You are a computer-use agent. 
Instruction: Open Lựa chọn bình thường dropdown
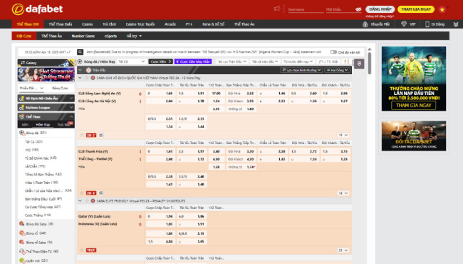click(301, 70)
